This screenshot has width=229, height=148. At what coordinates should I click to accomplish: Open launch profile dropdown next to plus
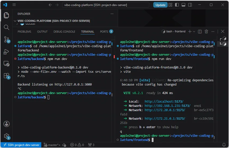click(x=194, y=32)
